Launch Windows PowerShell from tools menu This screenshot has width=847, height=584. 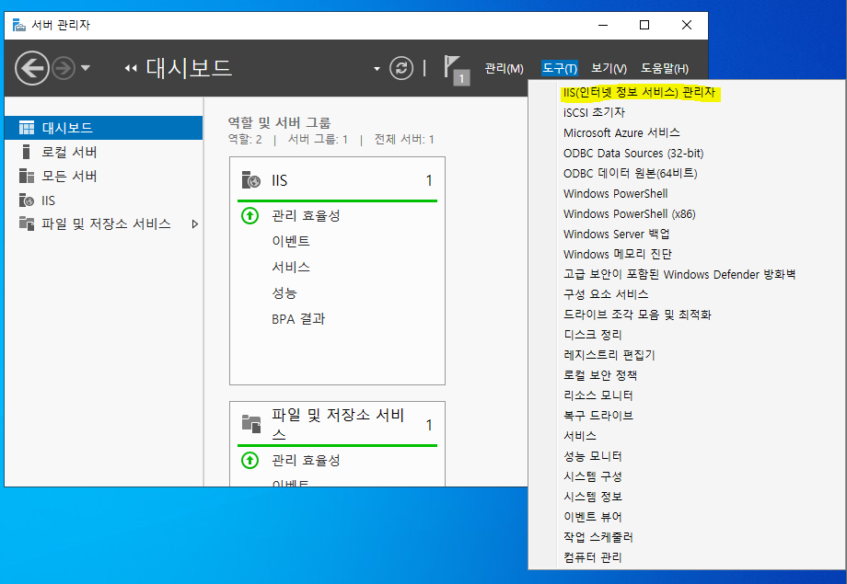coord(615,194)
